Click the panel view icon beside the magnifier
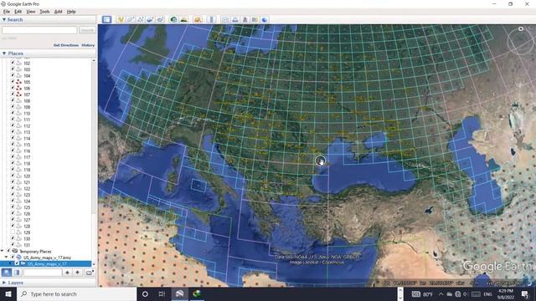Viewport: 536px width, 301px height. tap(17, 273)
